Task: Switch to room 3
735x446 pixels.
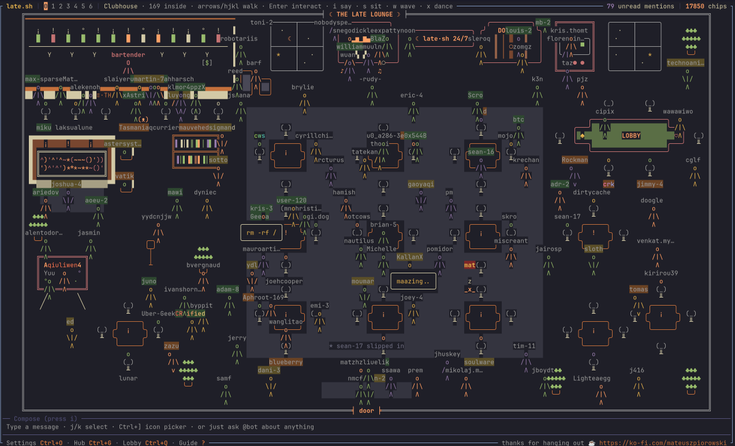Action: pos(68,6)
